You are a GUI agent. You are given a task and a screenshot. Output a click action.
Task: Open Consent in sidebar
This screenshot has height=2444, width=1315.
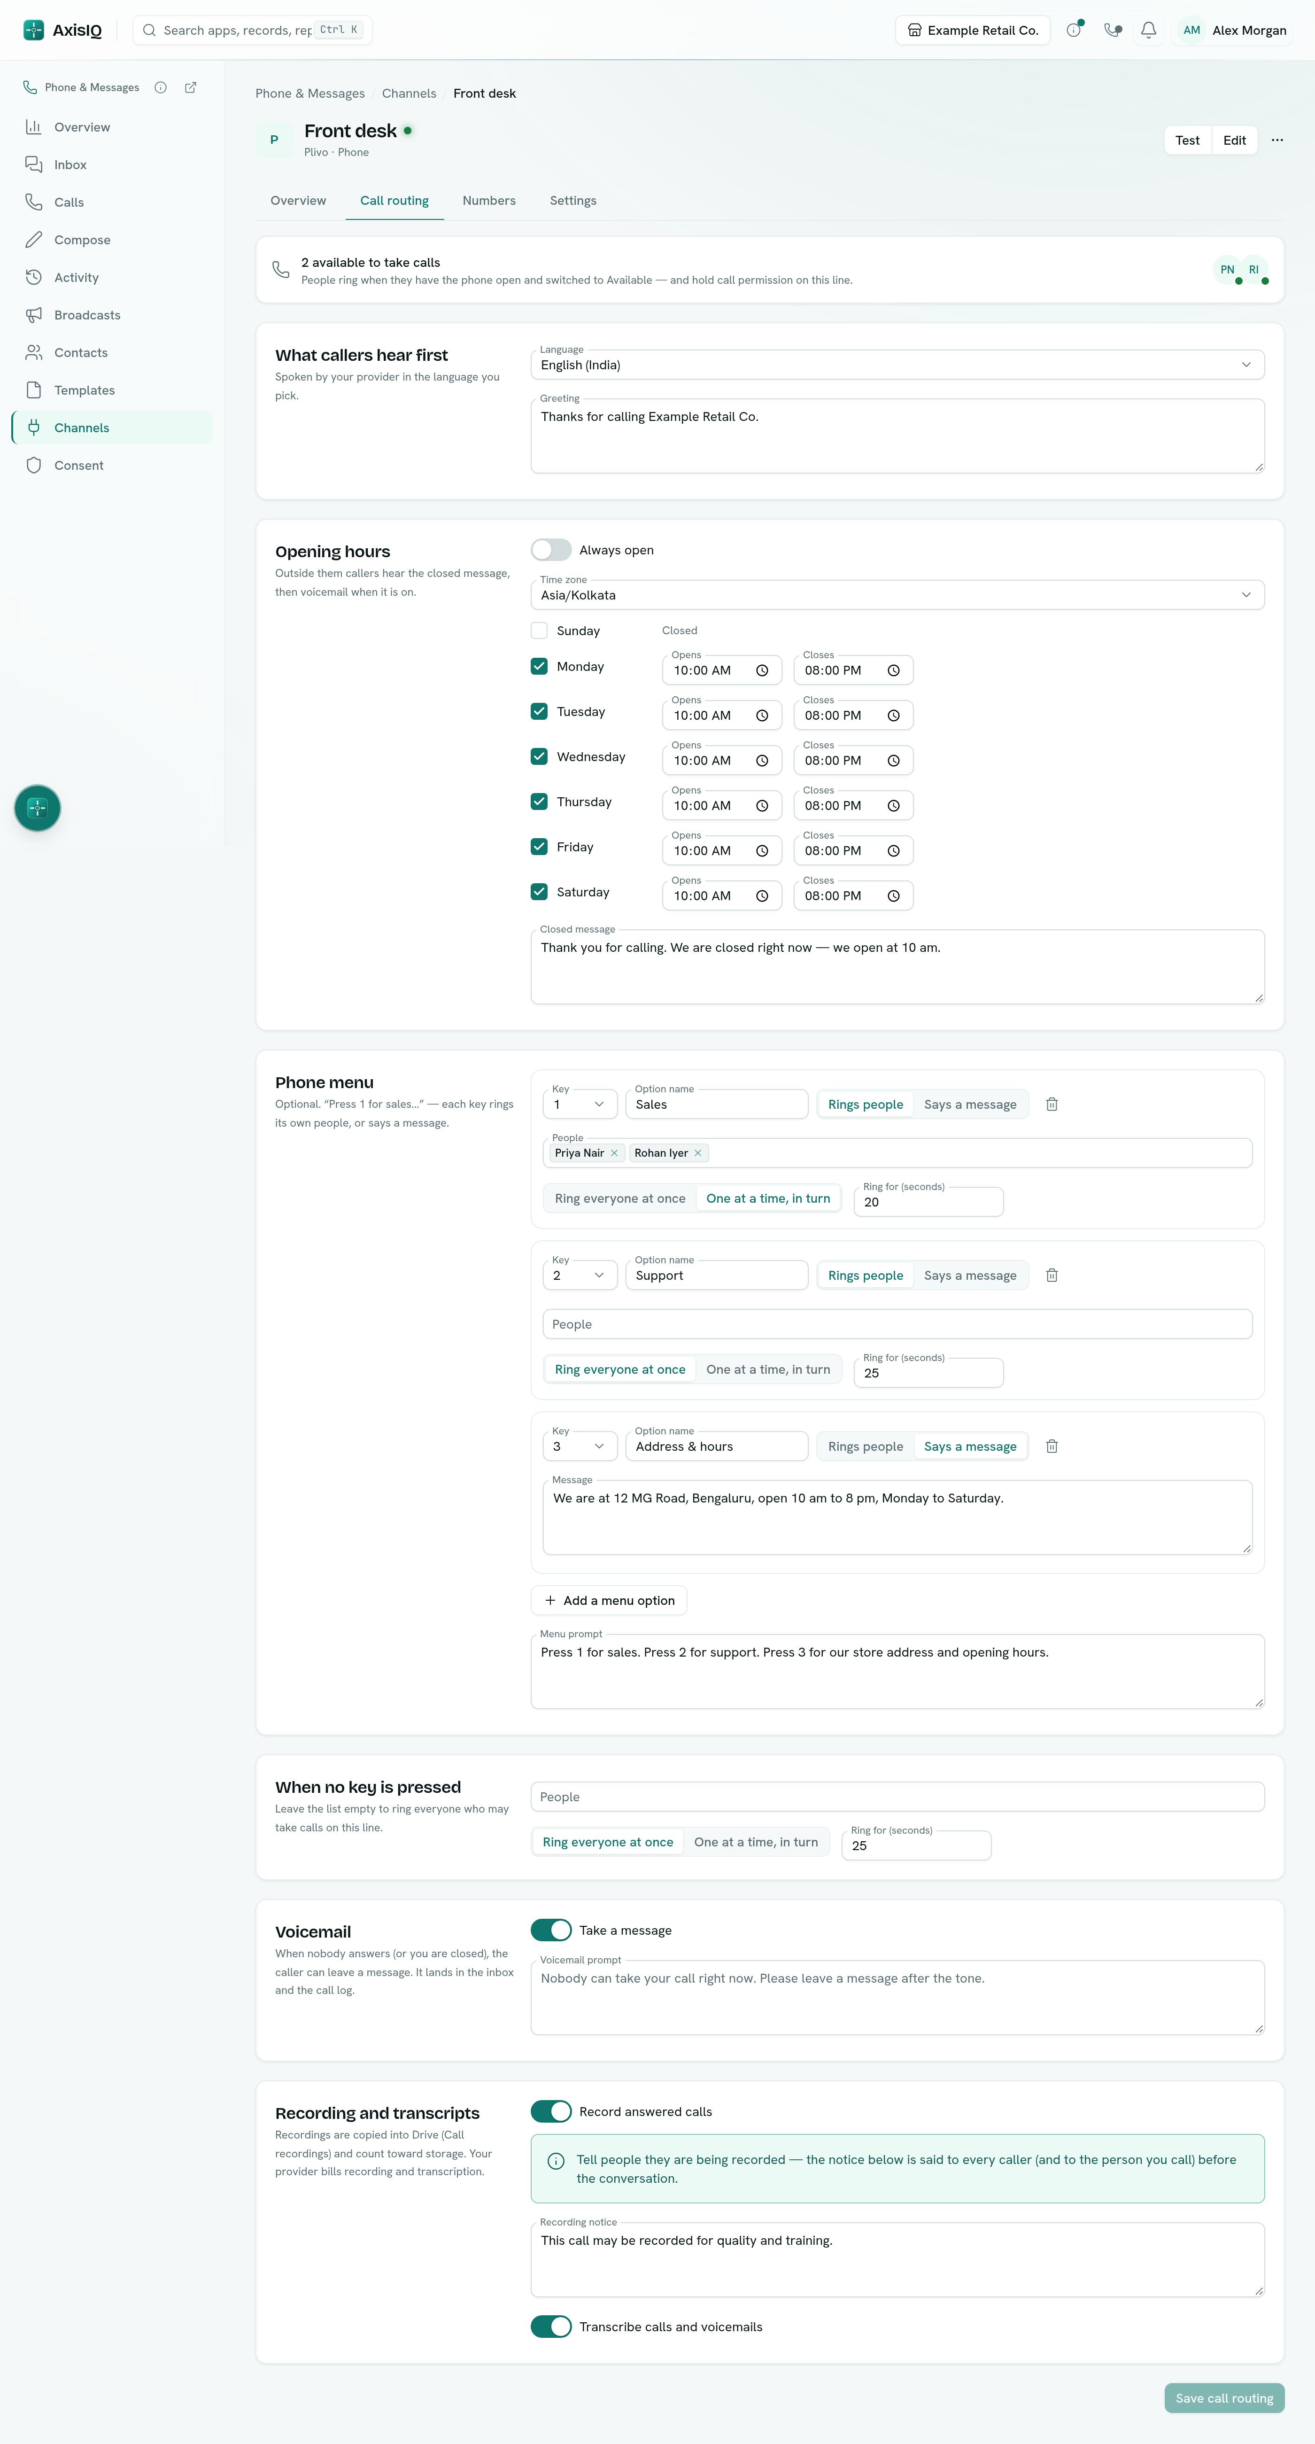click(113, 465)
